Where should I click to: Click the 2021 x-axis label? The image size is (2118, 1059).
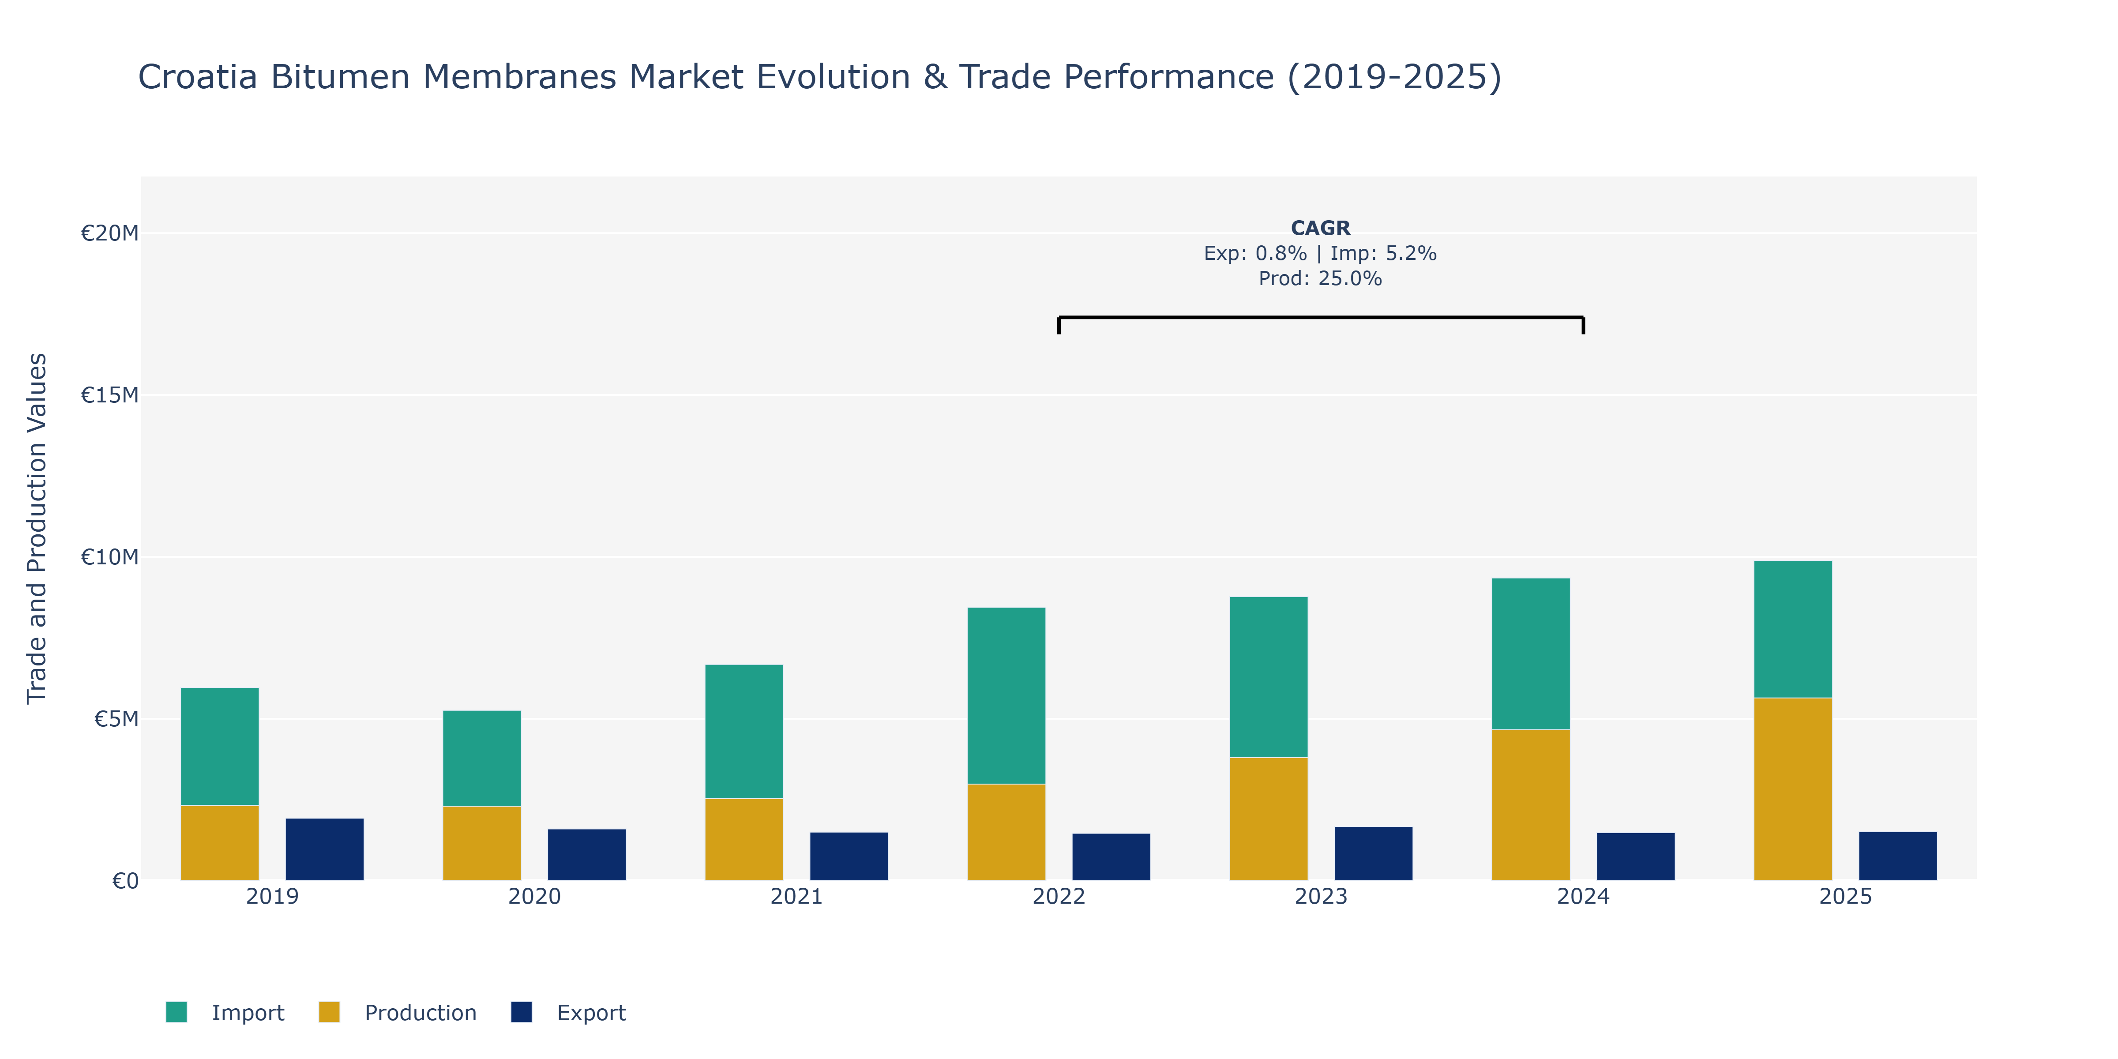coord(797,896)
